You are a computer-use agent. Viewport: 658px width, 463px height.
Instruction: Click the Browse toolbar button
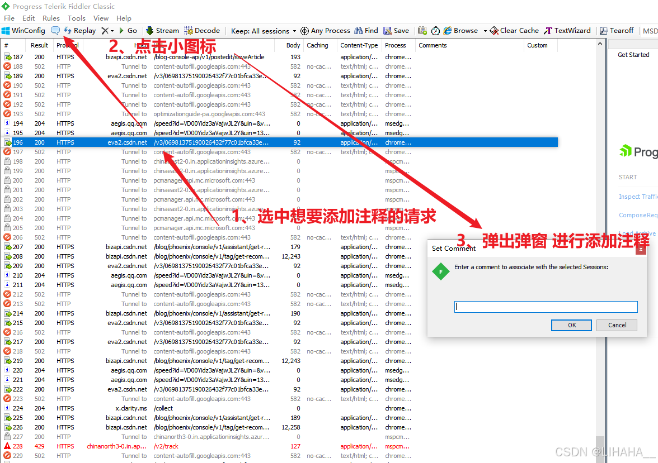pyautogui.click(x=461, y=31)
